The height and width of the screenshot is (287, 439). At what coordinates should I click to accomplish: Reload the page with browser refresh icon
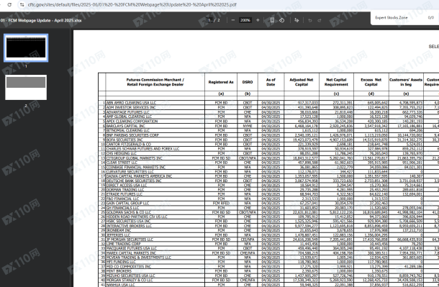click(9, 4)
